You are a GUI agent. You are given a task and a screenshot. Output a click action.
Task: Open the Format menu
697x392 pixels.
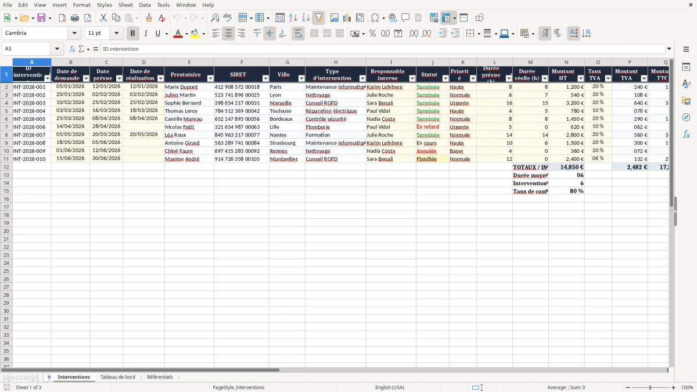(82, 5)
